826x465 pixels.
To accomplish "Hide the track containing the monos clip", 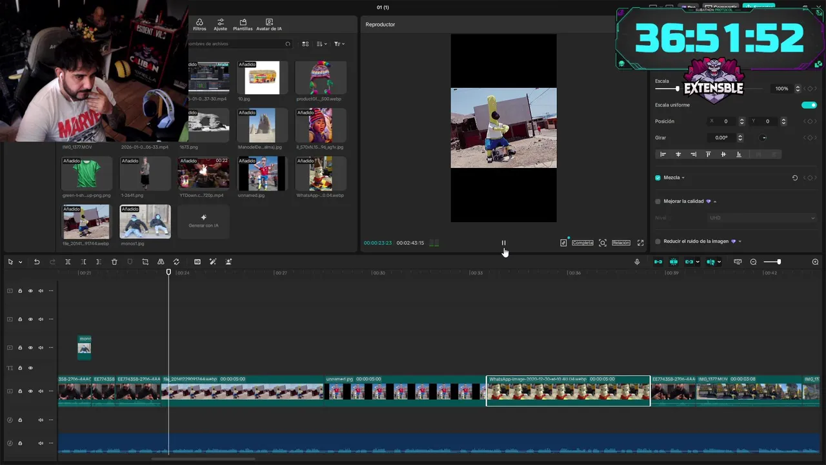I will click(x=30, y=347).
